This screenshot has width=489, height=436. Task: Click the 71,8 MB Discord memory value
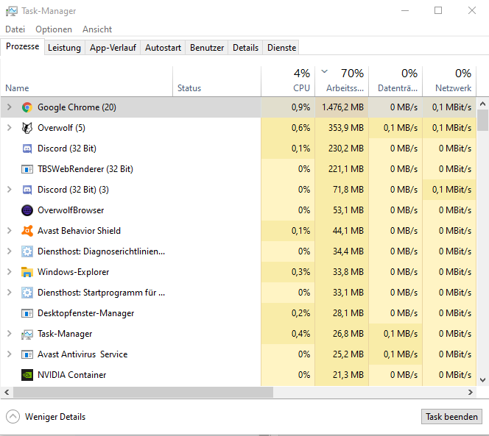[348, 190]
